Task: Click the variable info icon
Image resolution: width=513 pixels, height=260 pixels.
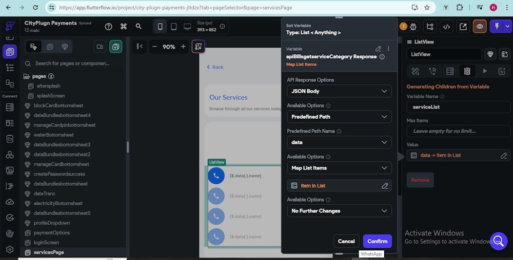Action: pos(382,57)
